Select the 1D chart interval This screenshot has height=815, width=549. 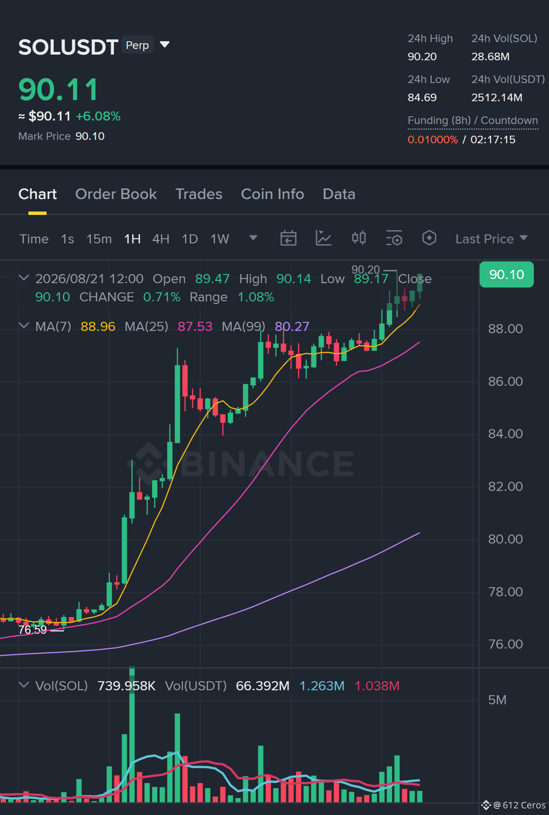190,239
